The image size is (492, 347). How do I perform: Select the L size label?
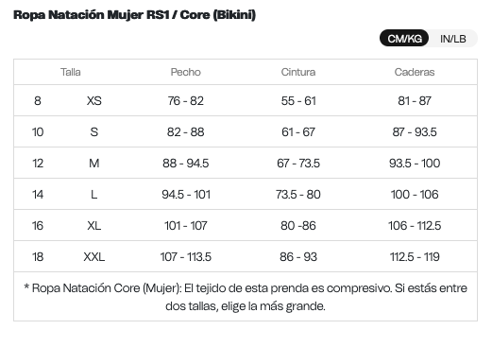[x=94, y=194]
